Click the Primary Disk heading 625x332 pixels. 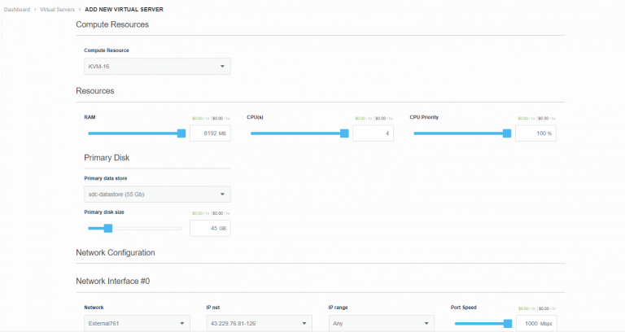(107, 158)
